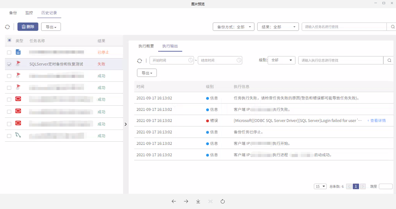Click the 失败 result text
This screenshot has width=396, height=209.
pyautogui.click(x=101, y=64)
